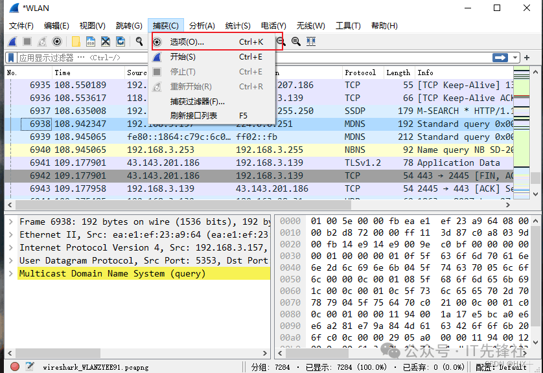Choose 选项(O)... in the capture menu

click(187, 42)
